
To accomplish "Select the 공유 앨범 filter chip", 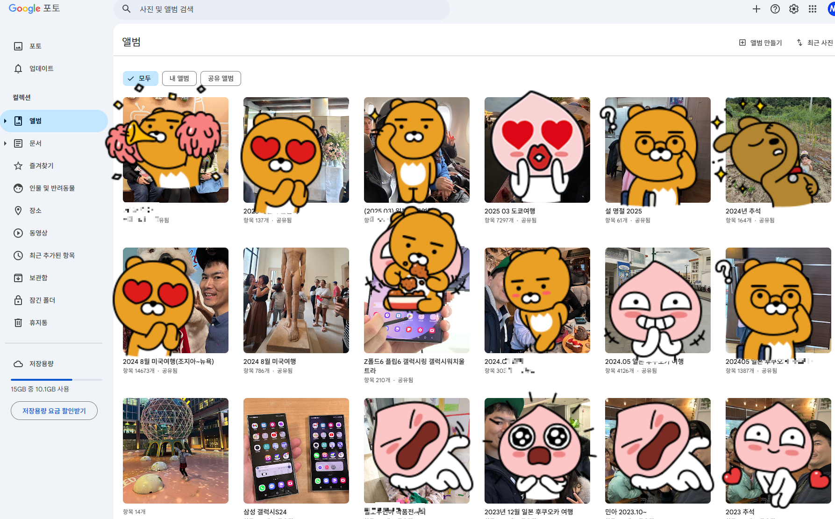I will (x=221, y=78).
